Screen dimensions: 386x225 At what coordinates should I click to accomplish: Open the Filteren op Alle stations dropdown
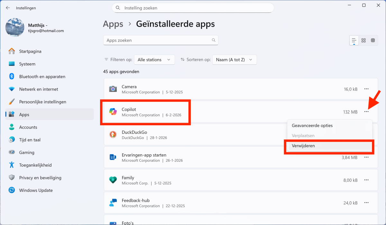point(154,60)
